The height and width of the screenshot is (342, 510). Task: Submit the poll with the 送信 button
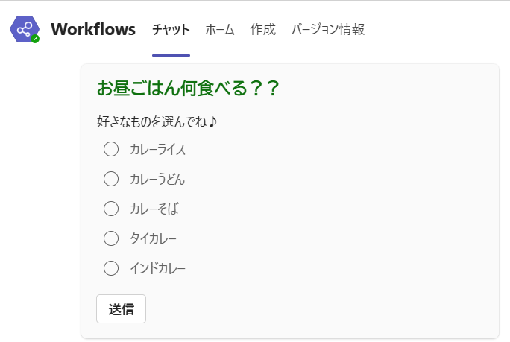pyautogui.click(x=121, y=308)
